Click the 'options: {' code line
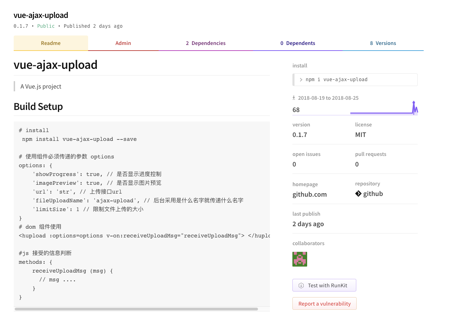Screen dimensions: 463x321 pyautogui.click(x=35, y=165)
